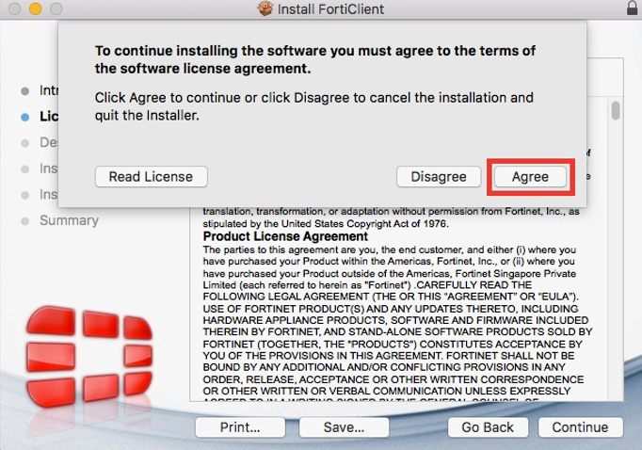The image size is (642, 450).
Task: Click the bold dialog agreement message
Action: click(315, 59)
